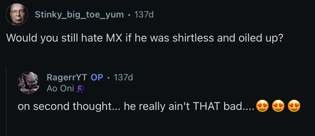The image size is (315, 136).
Task: Click the 137d timestamp on RagerrYT's reply
Action: tap(123, 77)
